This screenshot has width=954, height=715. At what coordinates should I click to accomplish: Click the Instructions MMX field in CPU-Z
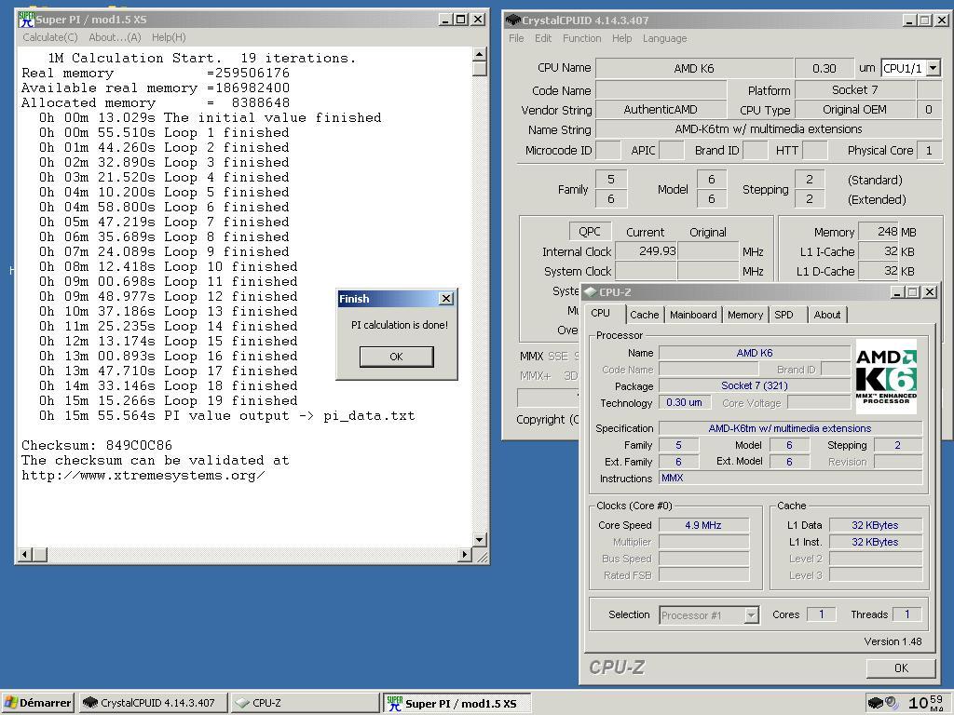(x=790, y=478)
